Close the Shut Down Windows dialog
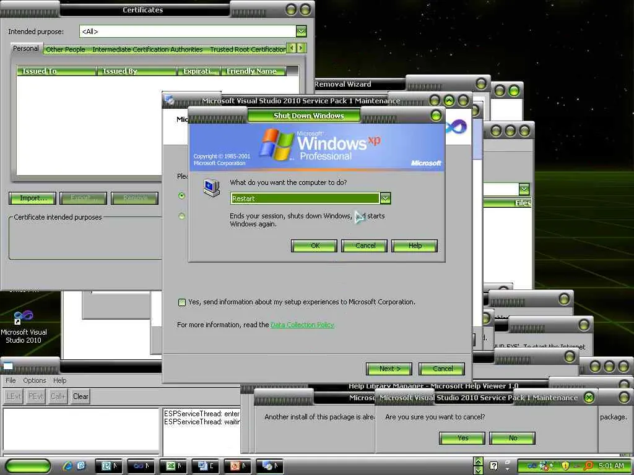Image resolution: width=634 pixels, height=475 pixels. point(436,116)
